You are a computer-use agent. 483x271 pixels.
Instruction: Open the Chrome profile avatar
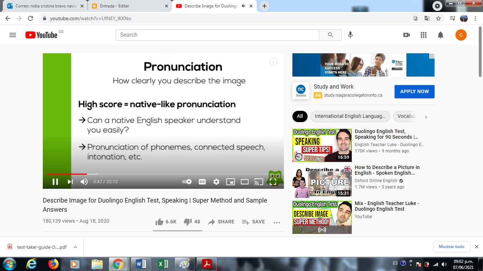464,18
